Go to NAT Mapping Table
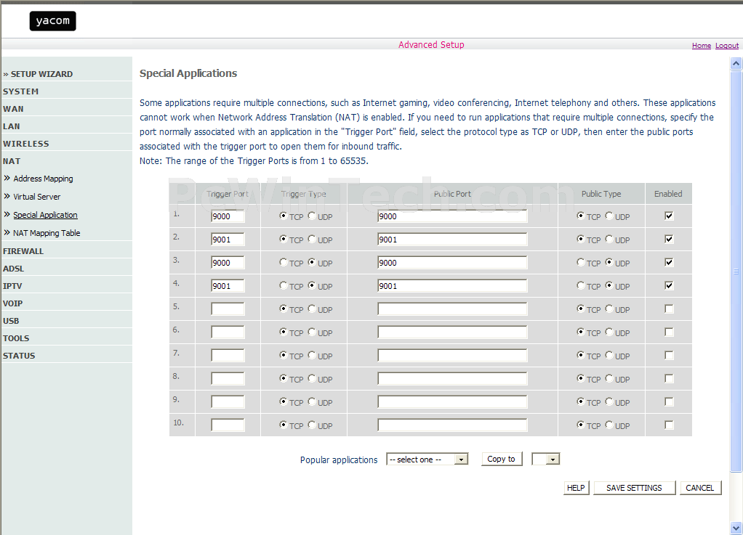The image size is (743, 535). [47, 233]
